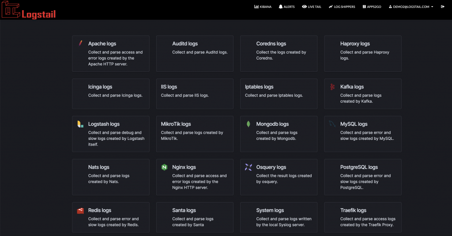
Task: Click the logout icon in header
Action: click(443, 7)
